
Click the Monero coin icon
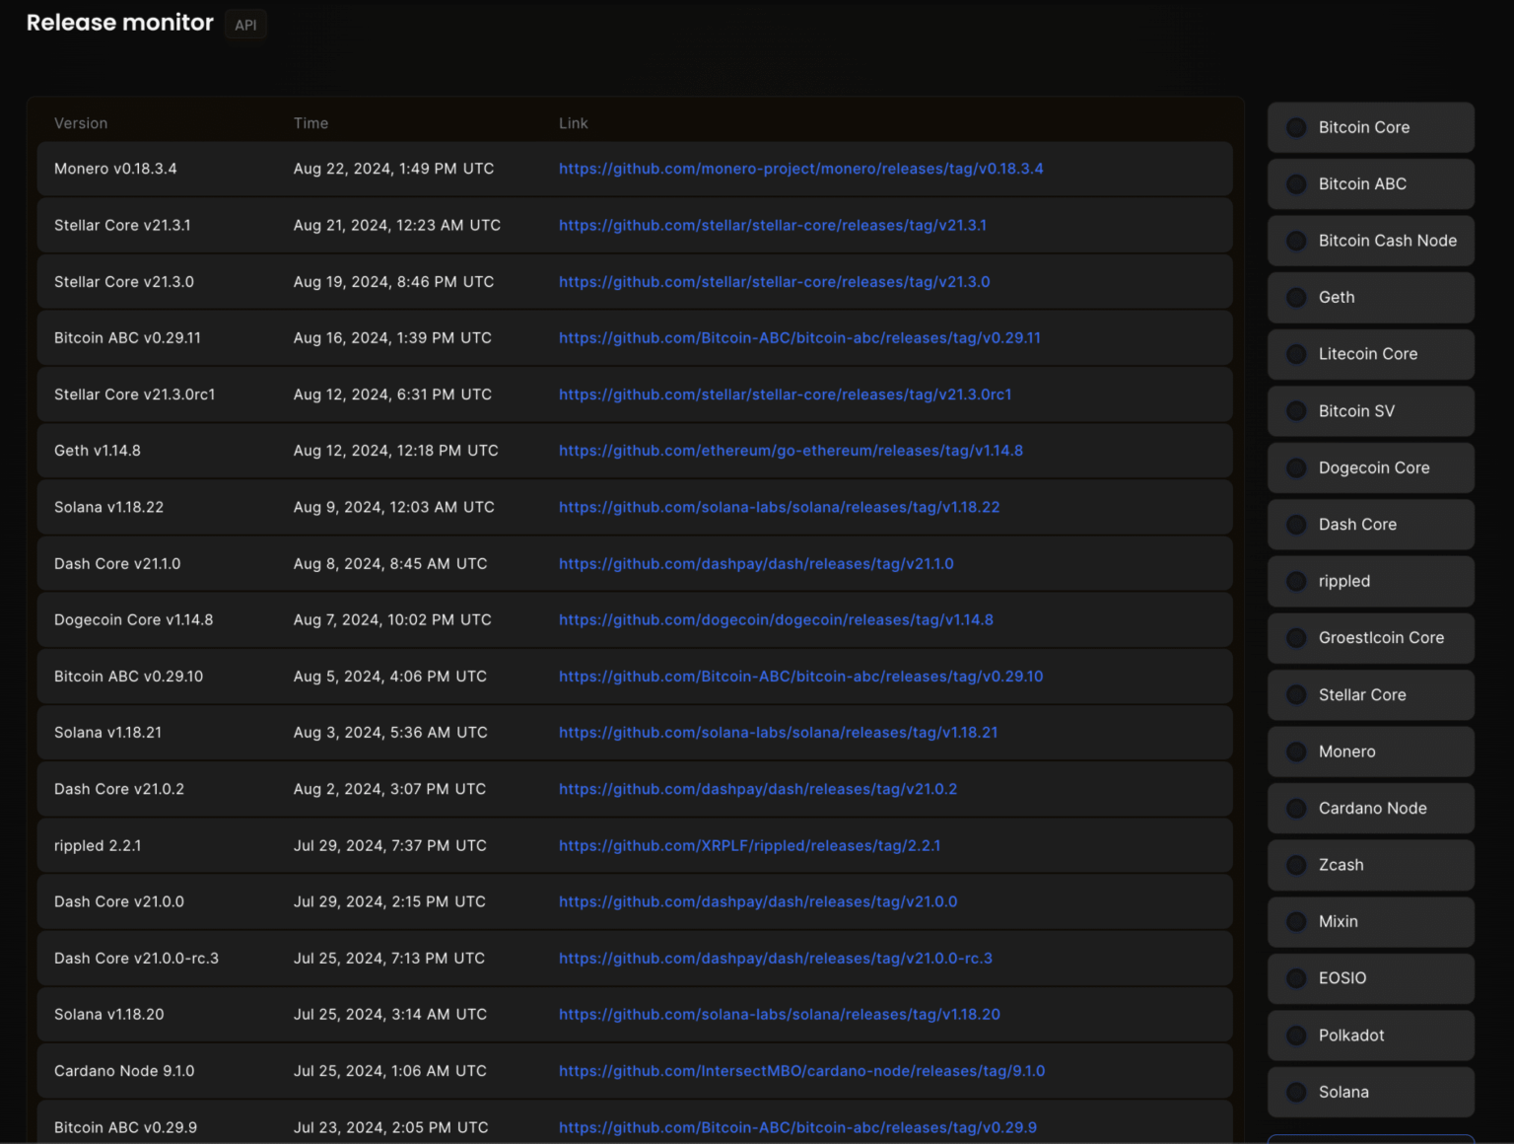[1295, 751]
